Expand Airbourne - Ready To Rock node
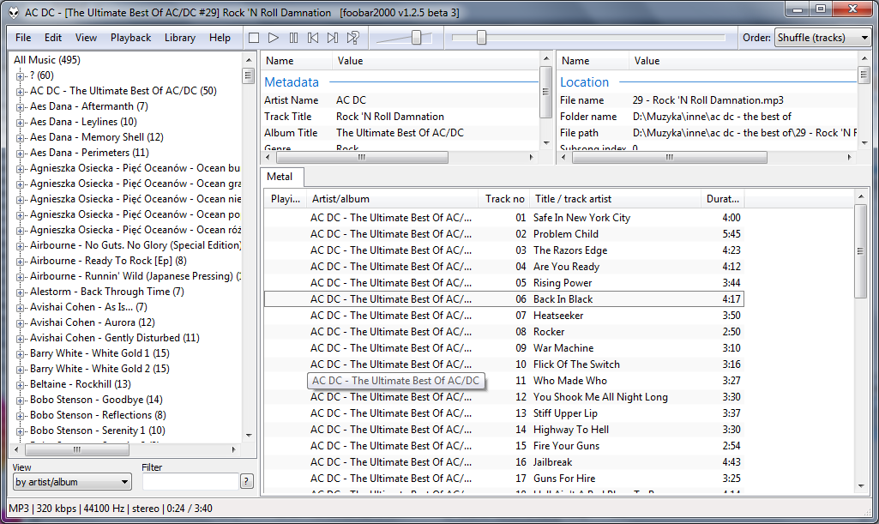The width and height of the screenshot is (879, 524). point(21,262)
